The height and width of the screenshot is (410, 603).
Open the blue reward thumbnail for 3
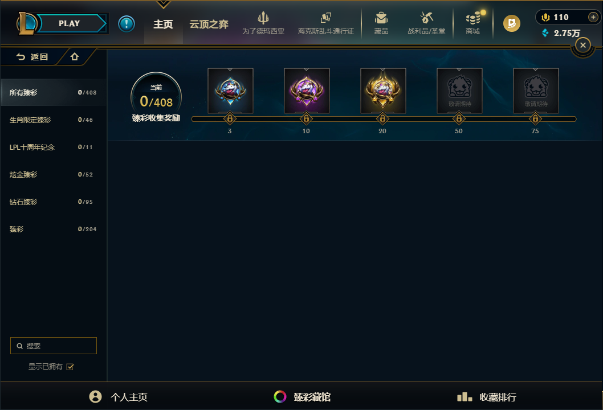point(230,91)
